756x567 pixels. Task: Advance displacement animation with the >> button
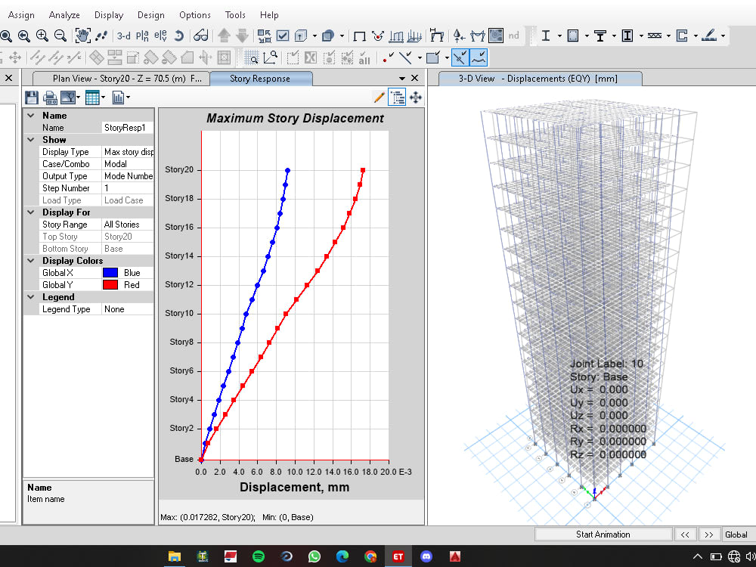coord(708,534)
